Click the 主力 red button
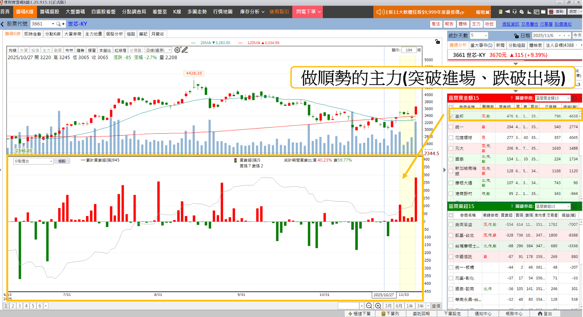Screen dimensions: 583x317 pyautogui.click(x=476, y=24)
